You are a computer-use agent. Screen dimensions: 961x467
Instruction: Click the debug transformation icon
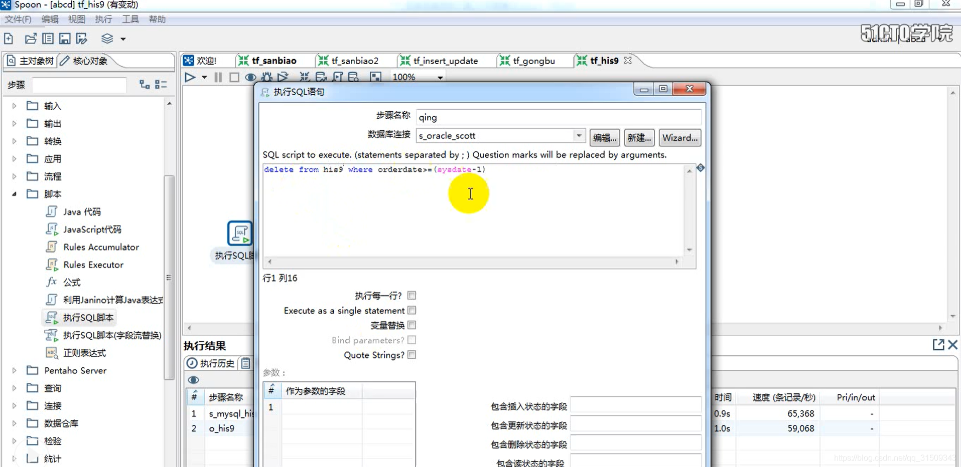point(267,77)
